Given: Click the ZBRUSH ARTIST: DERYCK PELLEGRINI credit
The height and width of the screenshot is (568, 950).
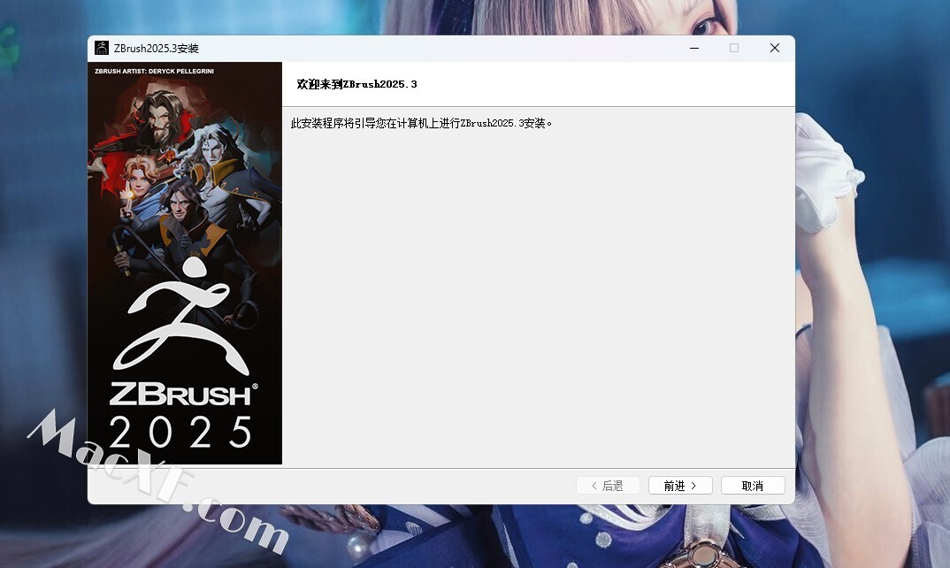Looking at the screenshot, I should pyautogui.click(x=155, y=71).
